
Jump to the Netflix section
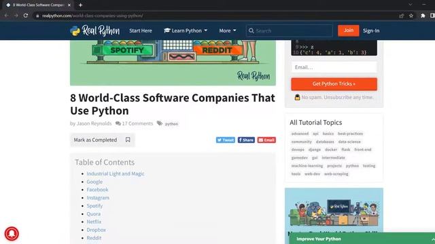pos(94,222)
